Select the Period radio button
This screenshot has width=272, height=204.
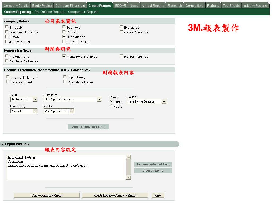pos(111,101)
